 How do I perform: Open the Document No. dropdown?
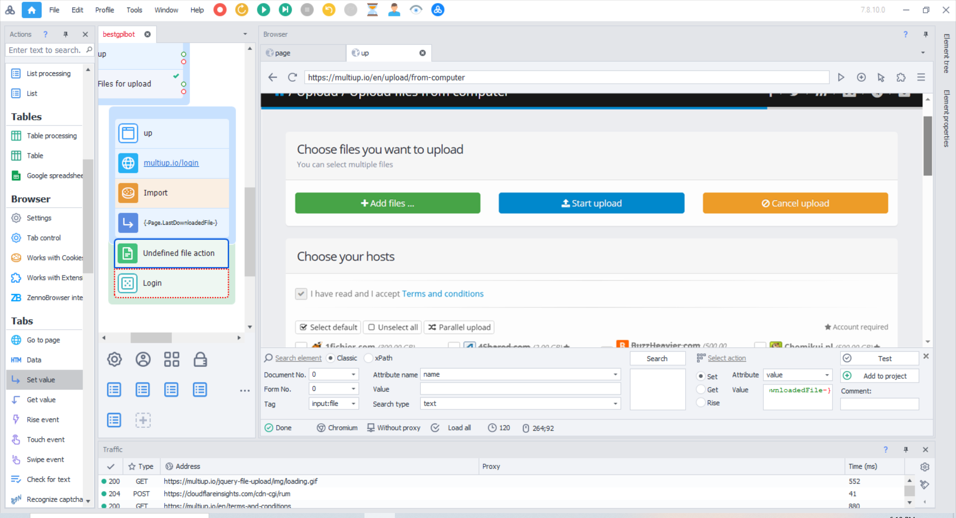tap(354, 375)
